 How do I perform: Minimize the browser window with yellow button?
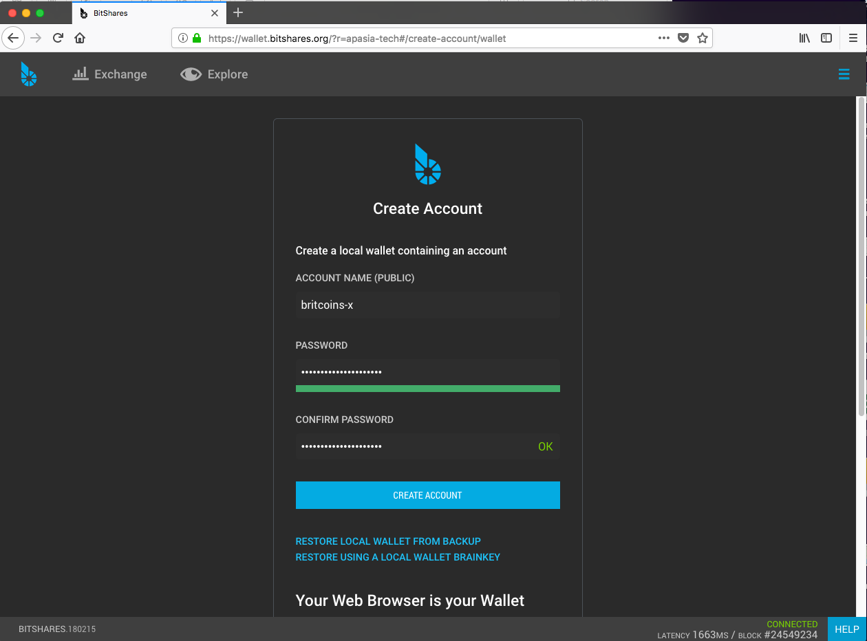26,13
